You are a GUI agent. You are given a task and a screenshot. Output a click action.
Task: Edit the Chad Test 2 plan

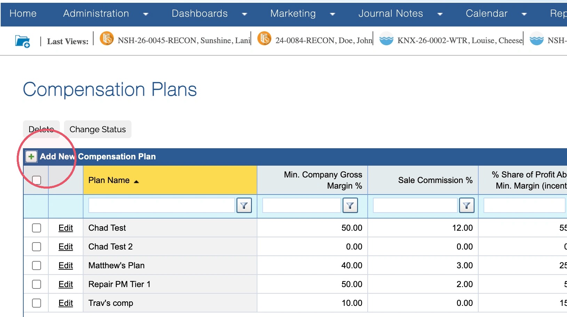(66, 247)
